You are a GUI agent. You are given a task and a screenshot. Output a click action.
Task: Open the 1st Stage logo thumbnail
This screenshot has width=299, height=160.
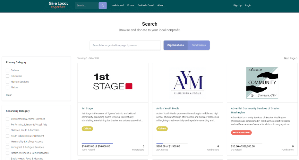coord(113,82)
